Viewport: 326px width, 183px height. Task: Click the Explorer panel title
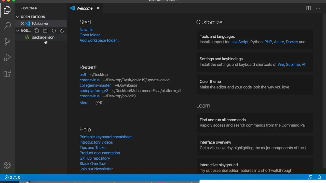tap(29, 8)
